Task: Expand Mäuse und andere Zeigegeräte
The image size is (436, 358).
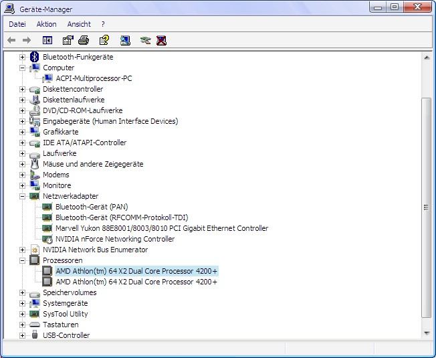Action: click(x=22, y=164)
